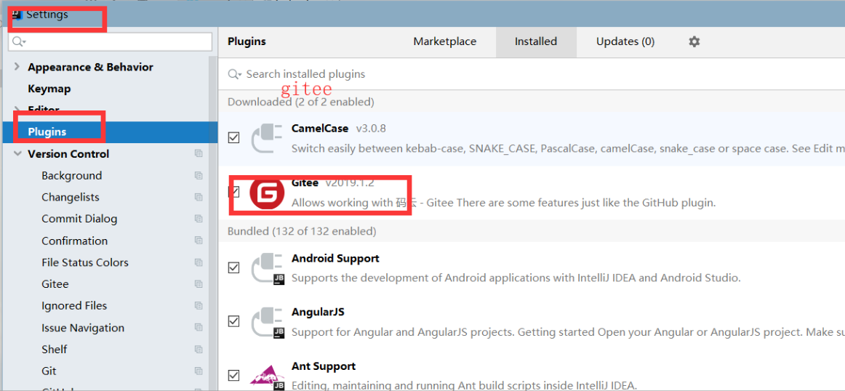The width and height of the screenshot is (845, 391).
Task: Click project-level icon beside Shelf
Action: (199, 349)
